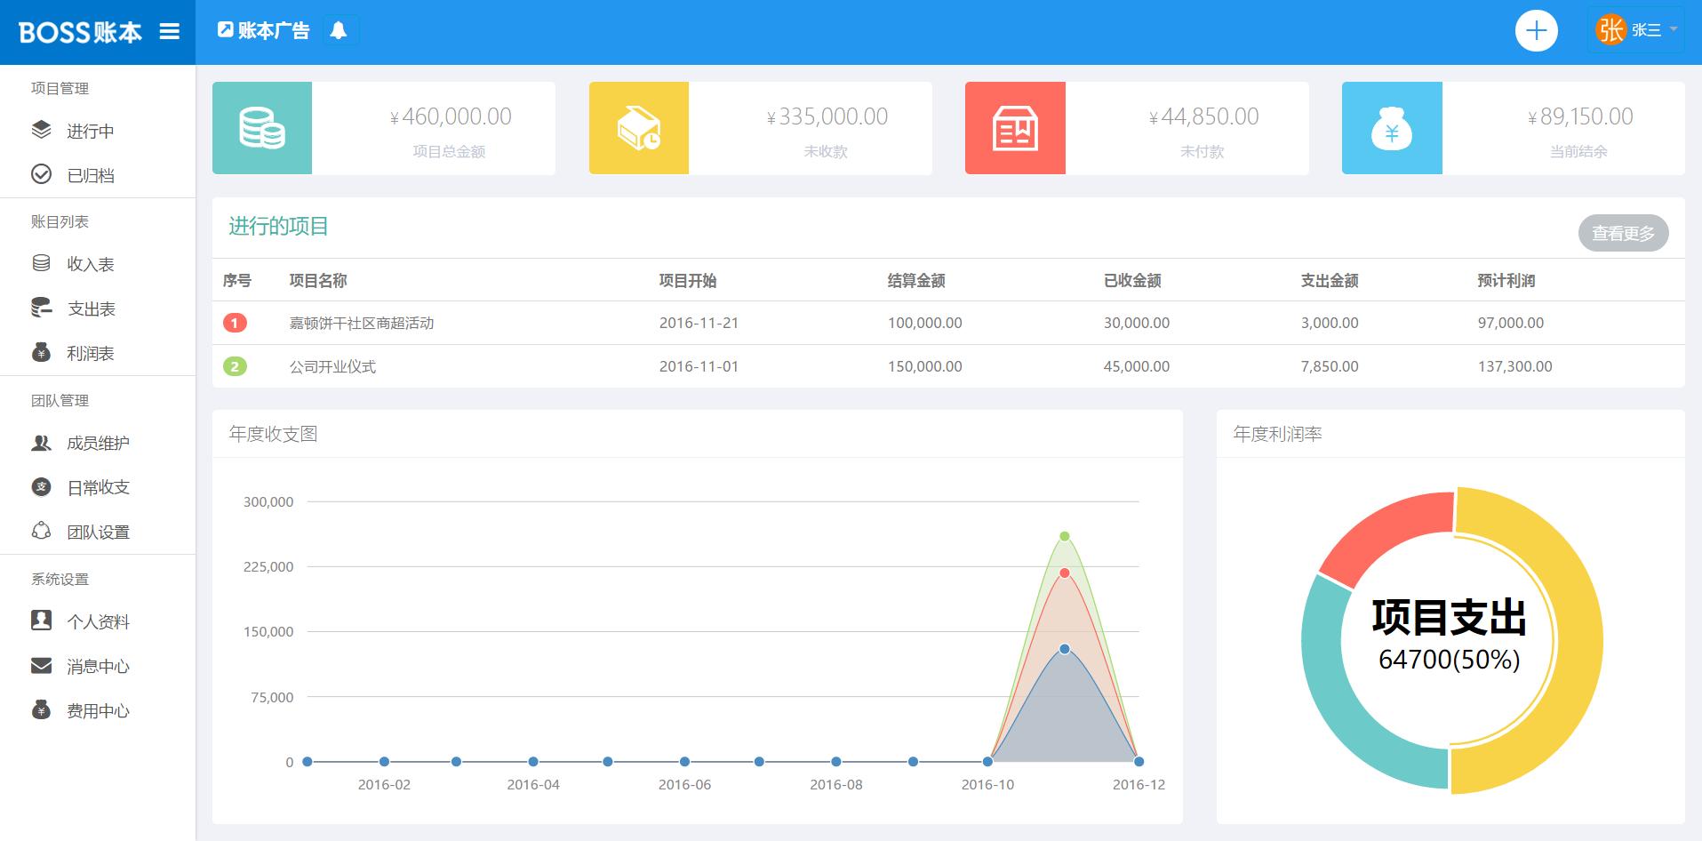Viewport: 1702px width, 841px height.
Task: Open the 张三 user dropdown menu
Action: point(1635,30)
